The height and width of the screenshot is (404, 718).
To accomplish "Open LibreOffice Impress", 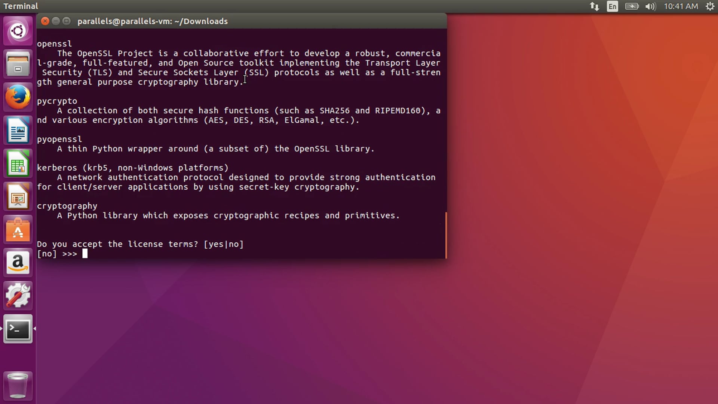I will tap(18, 196).
